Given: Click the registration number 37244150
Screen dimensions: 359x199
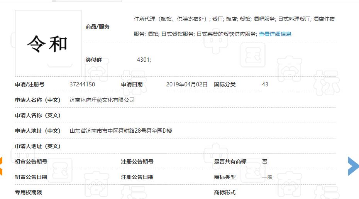Looking at the screenshot, I should 82,84.
